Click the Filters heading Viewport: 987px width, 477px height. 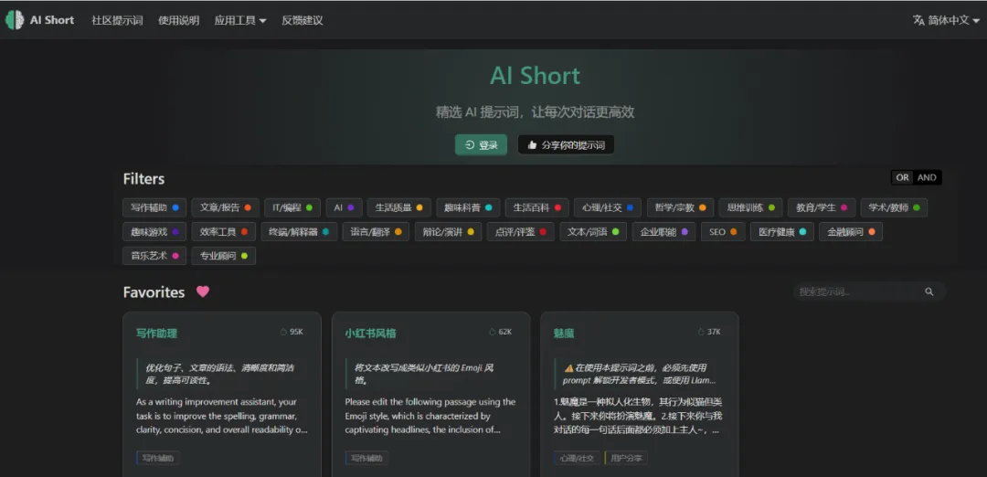point(143,179)
